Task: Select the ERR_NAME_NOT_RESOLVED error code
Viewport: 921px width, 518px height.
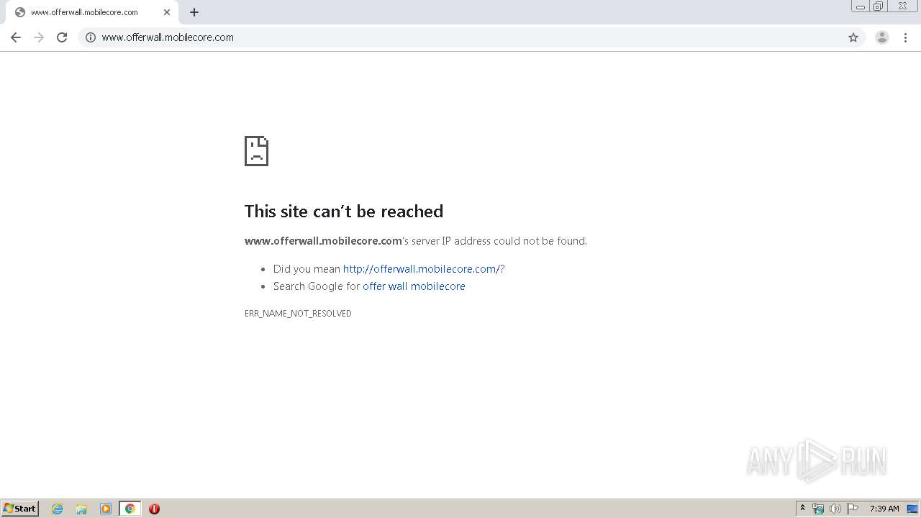Action: [x=298, y=314]
